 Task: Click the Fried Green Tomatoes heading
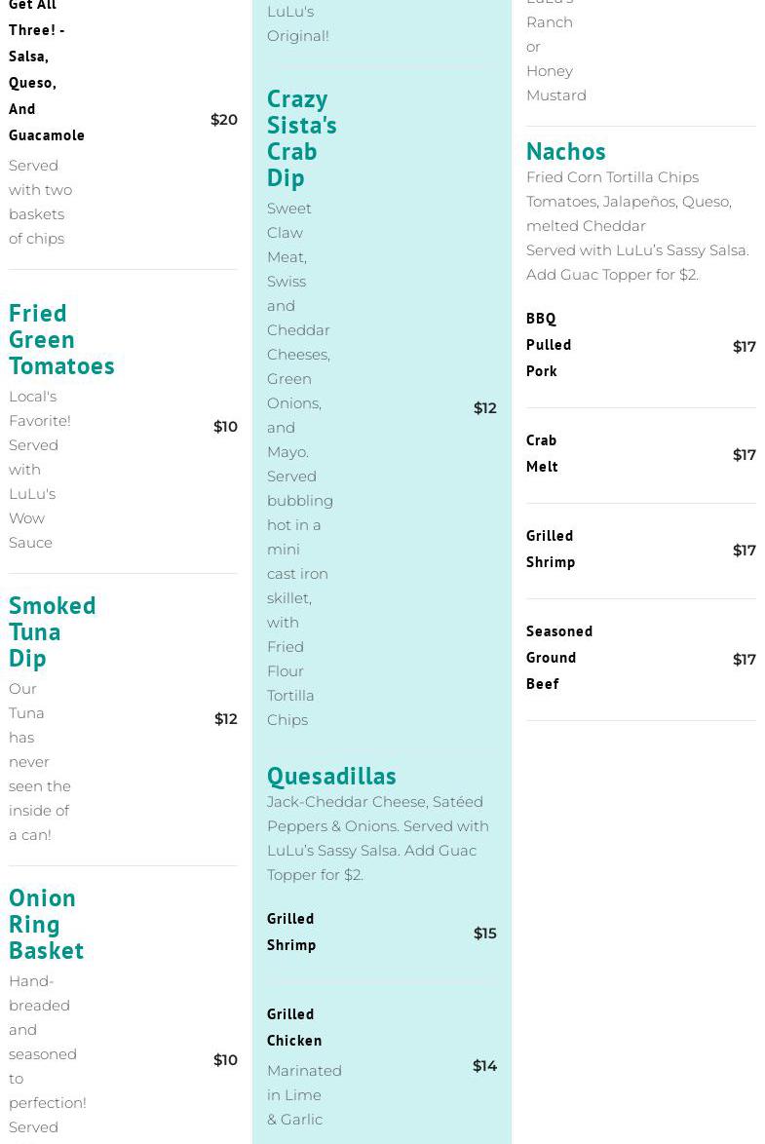[x=61, y=339]
